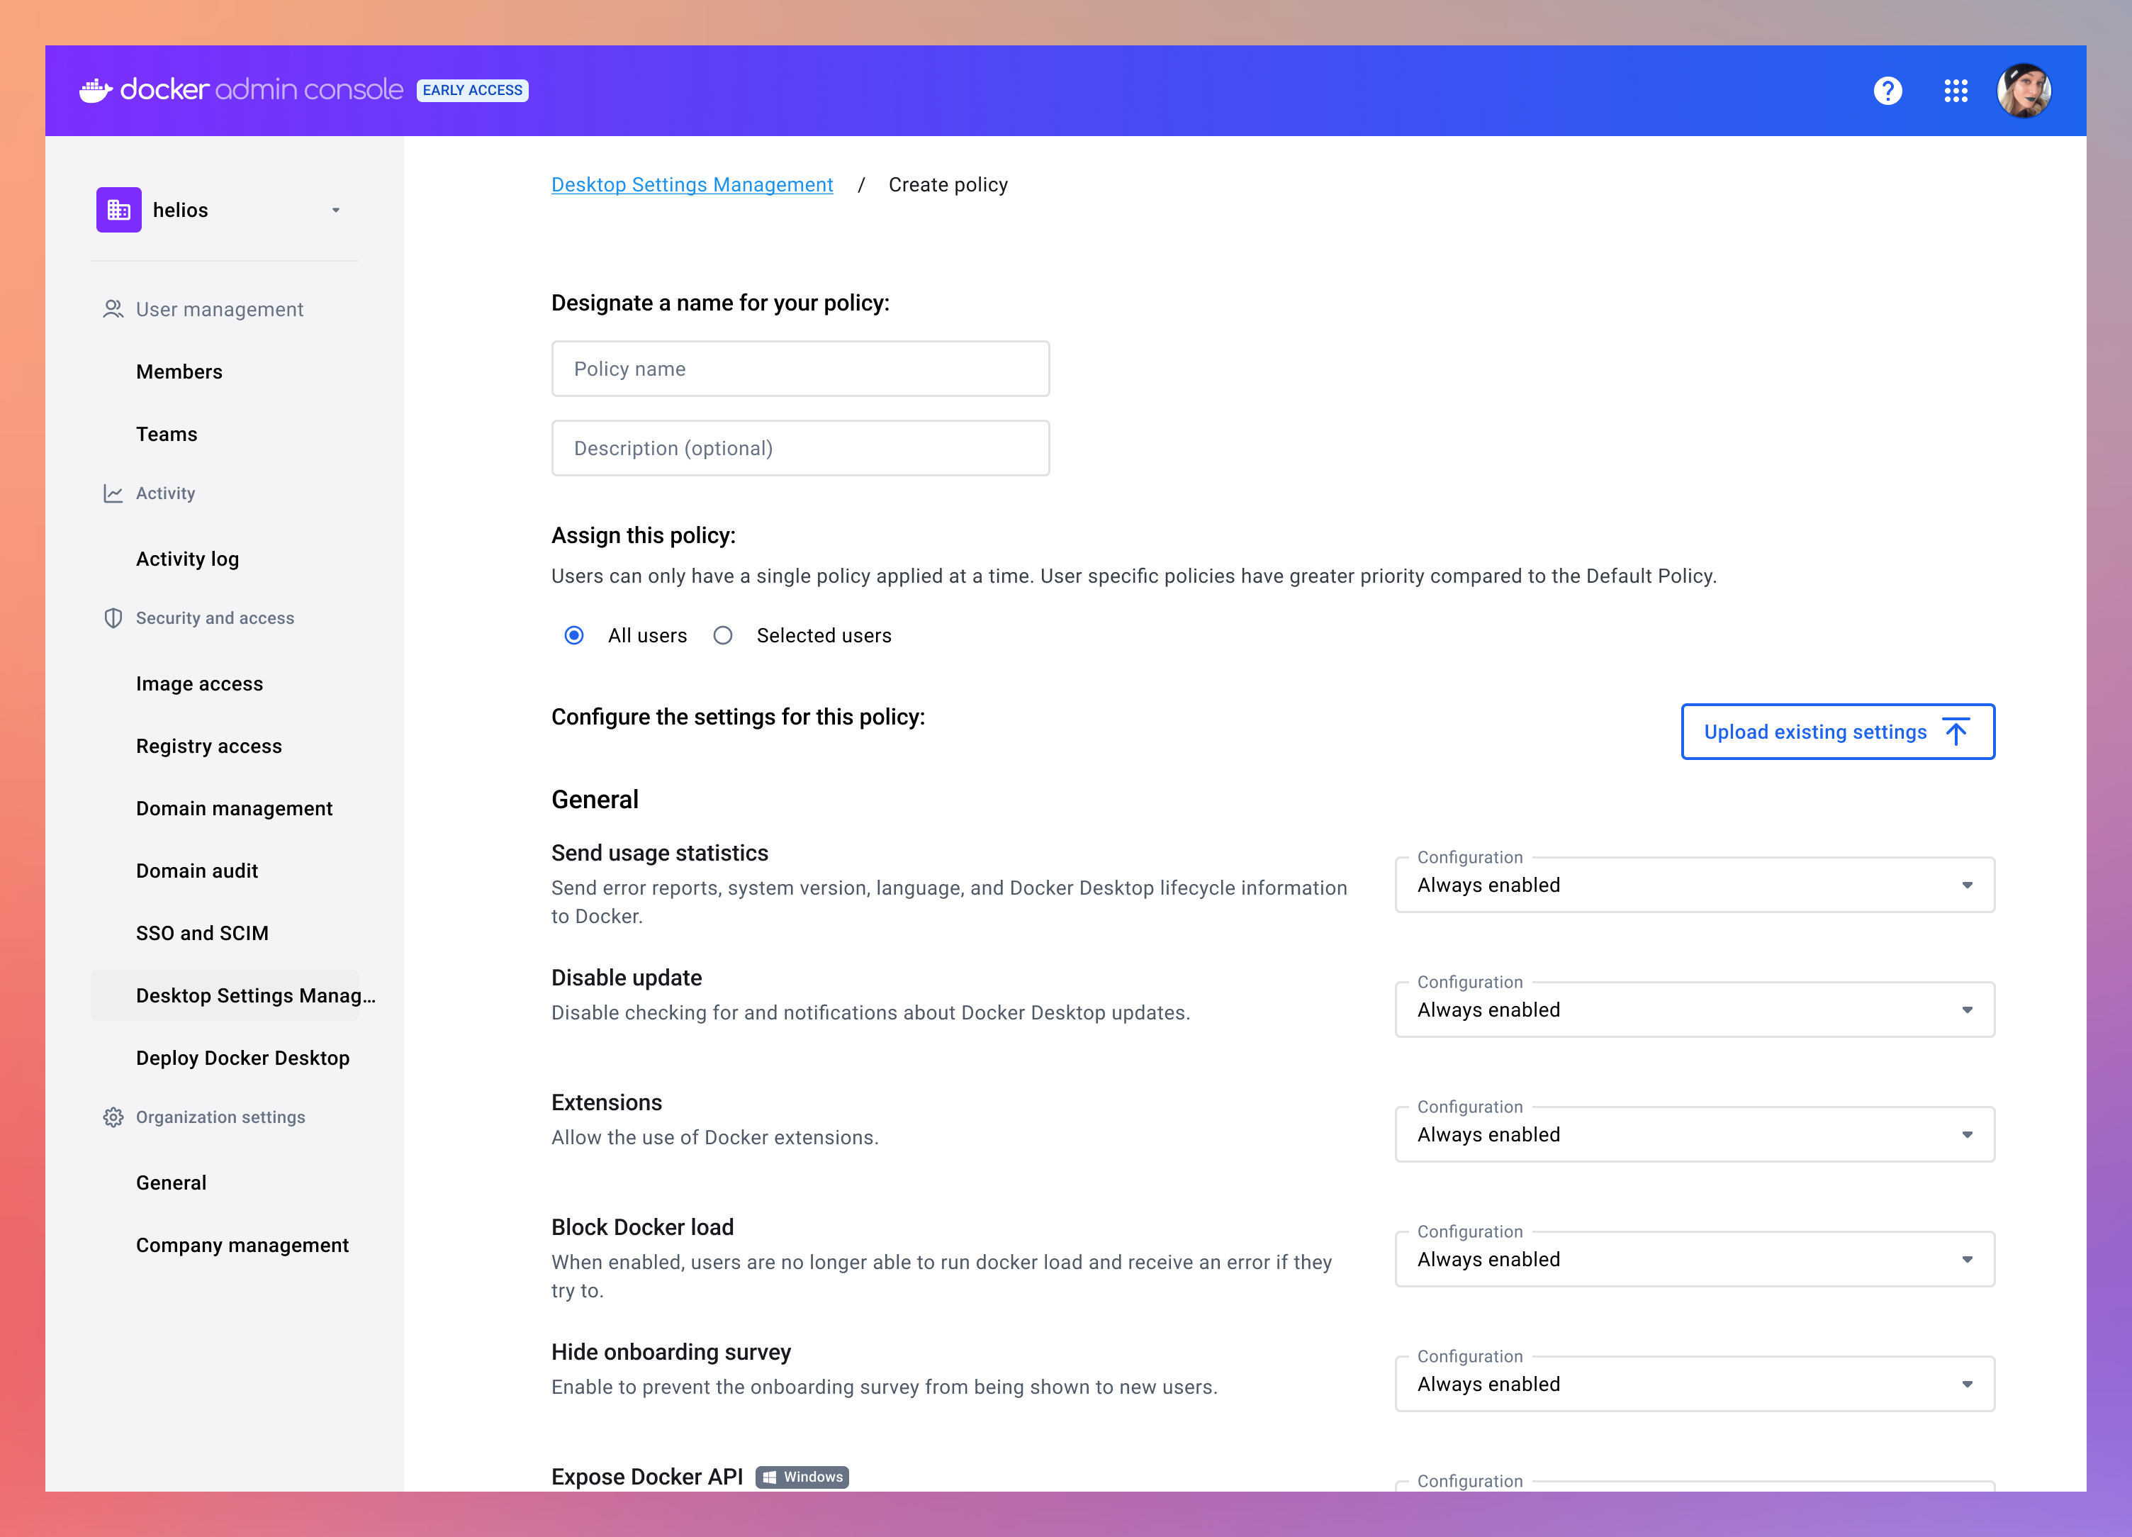Open Block Docker load configuration dropdown

tap(1694, 1260)
